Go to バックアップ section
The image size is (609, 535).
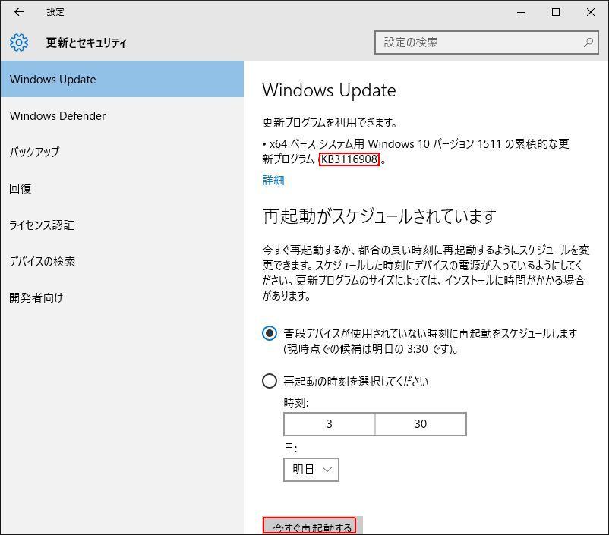(34, 153)
